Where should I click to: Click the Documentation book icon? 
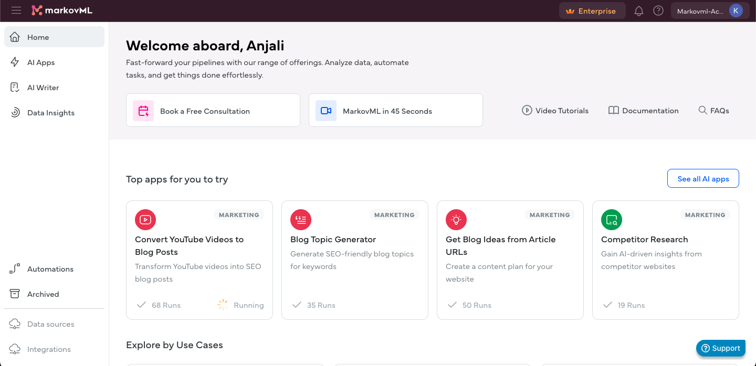pyautogui.click(x=613, y=111)
